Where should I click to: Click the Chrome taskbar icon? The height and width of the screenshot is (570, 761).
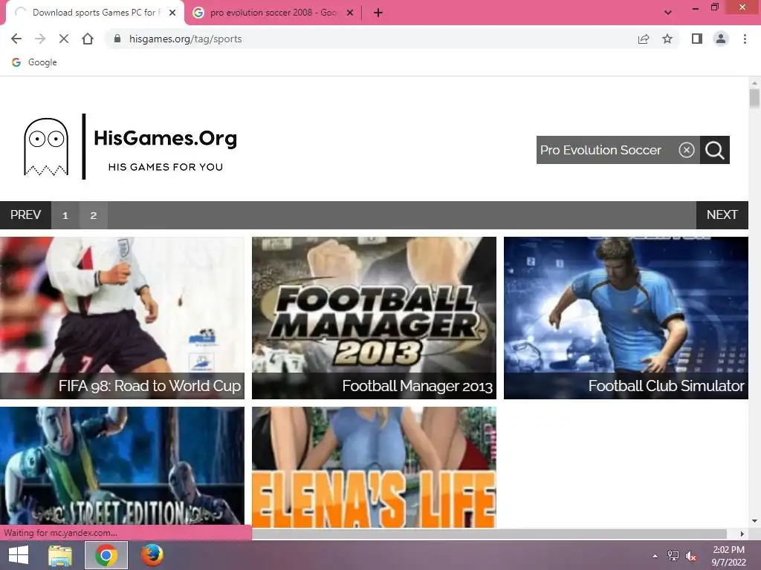pos(106,555)
